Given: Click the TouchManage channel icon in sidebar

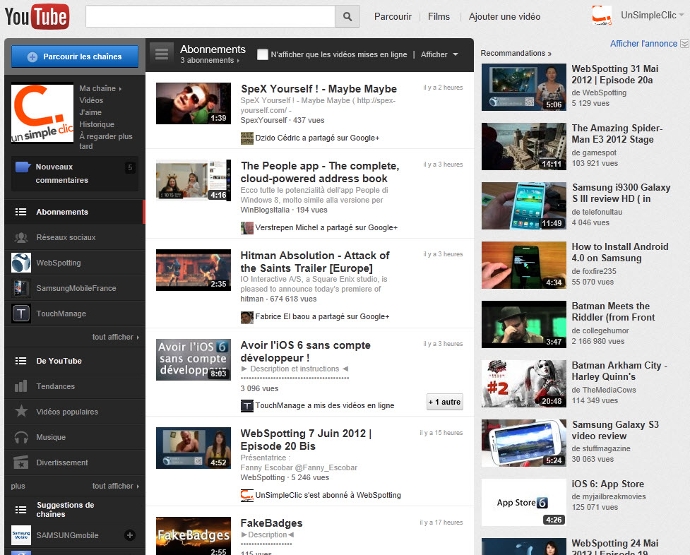Looking at the screenshot, I should pos(21,314).
